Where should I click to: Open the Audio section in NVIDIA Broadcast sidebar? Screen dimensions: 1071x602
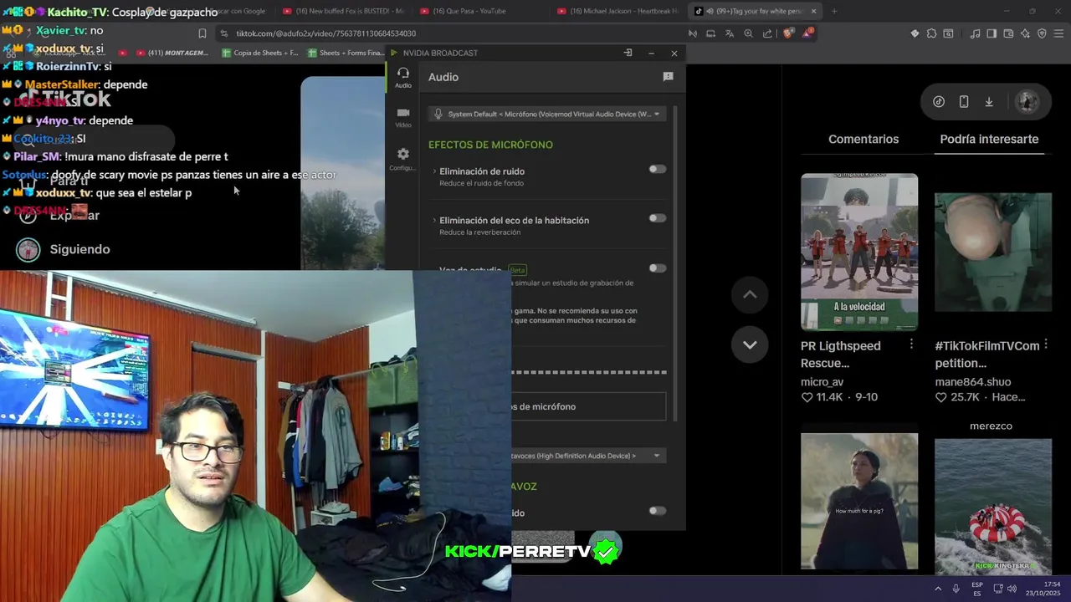(x=403, y=77)
